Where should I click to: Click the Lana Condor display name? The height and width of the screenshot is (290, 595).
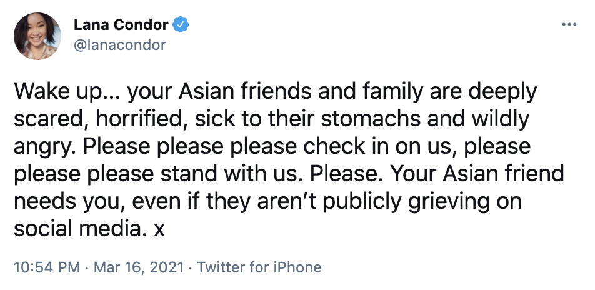point(121,26)
